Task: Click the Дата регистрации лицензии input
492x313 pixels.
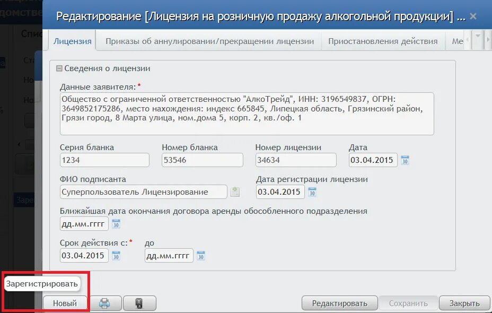Action: pyautogui.click(x=280, y=192)
